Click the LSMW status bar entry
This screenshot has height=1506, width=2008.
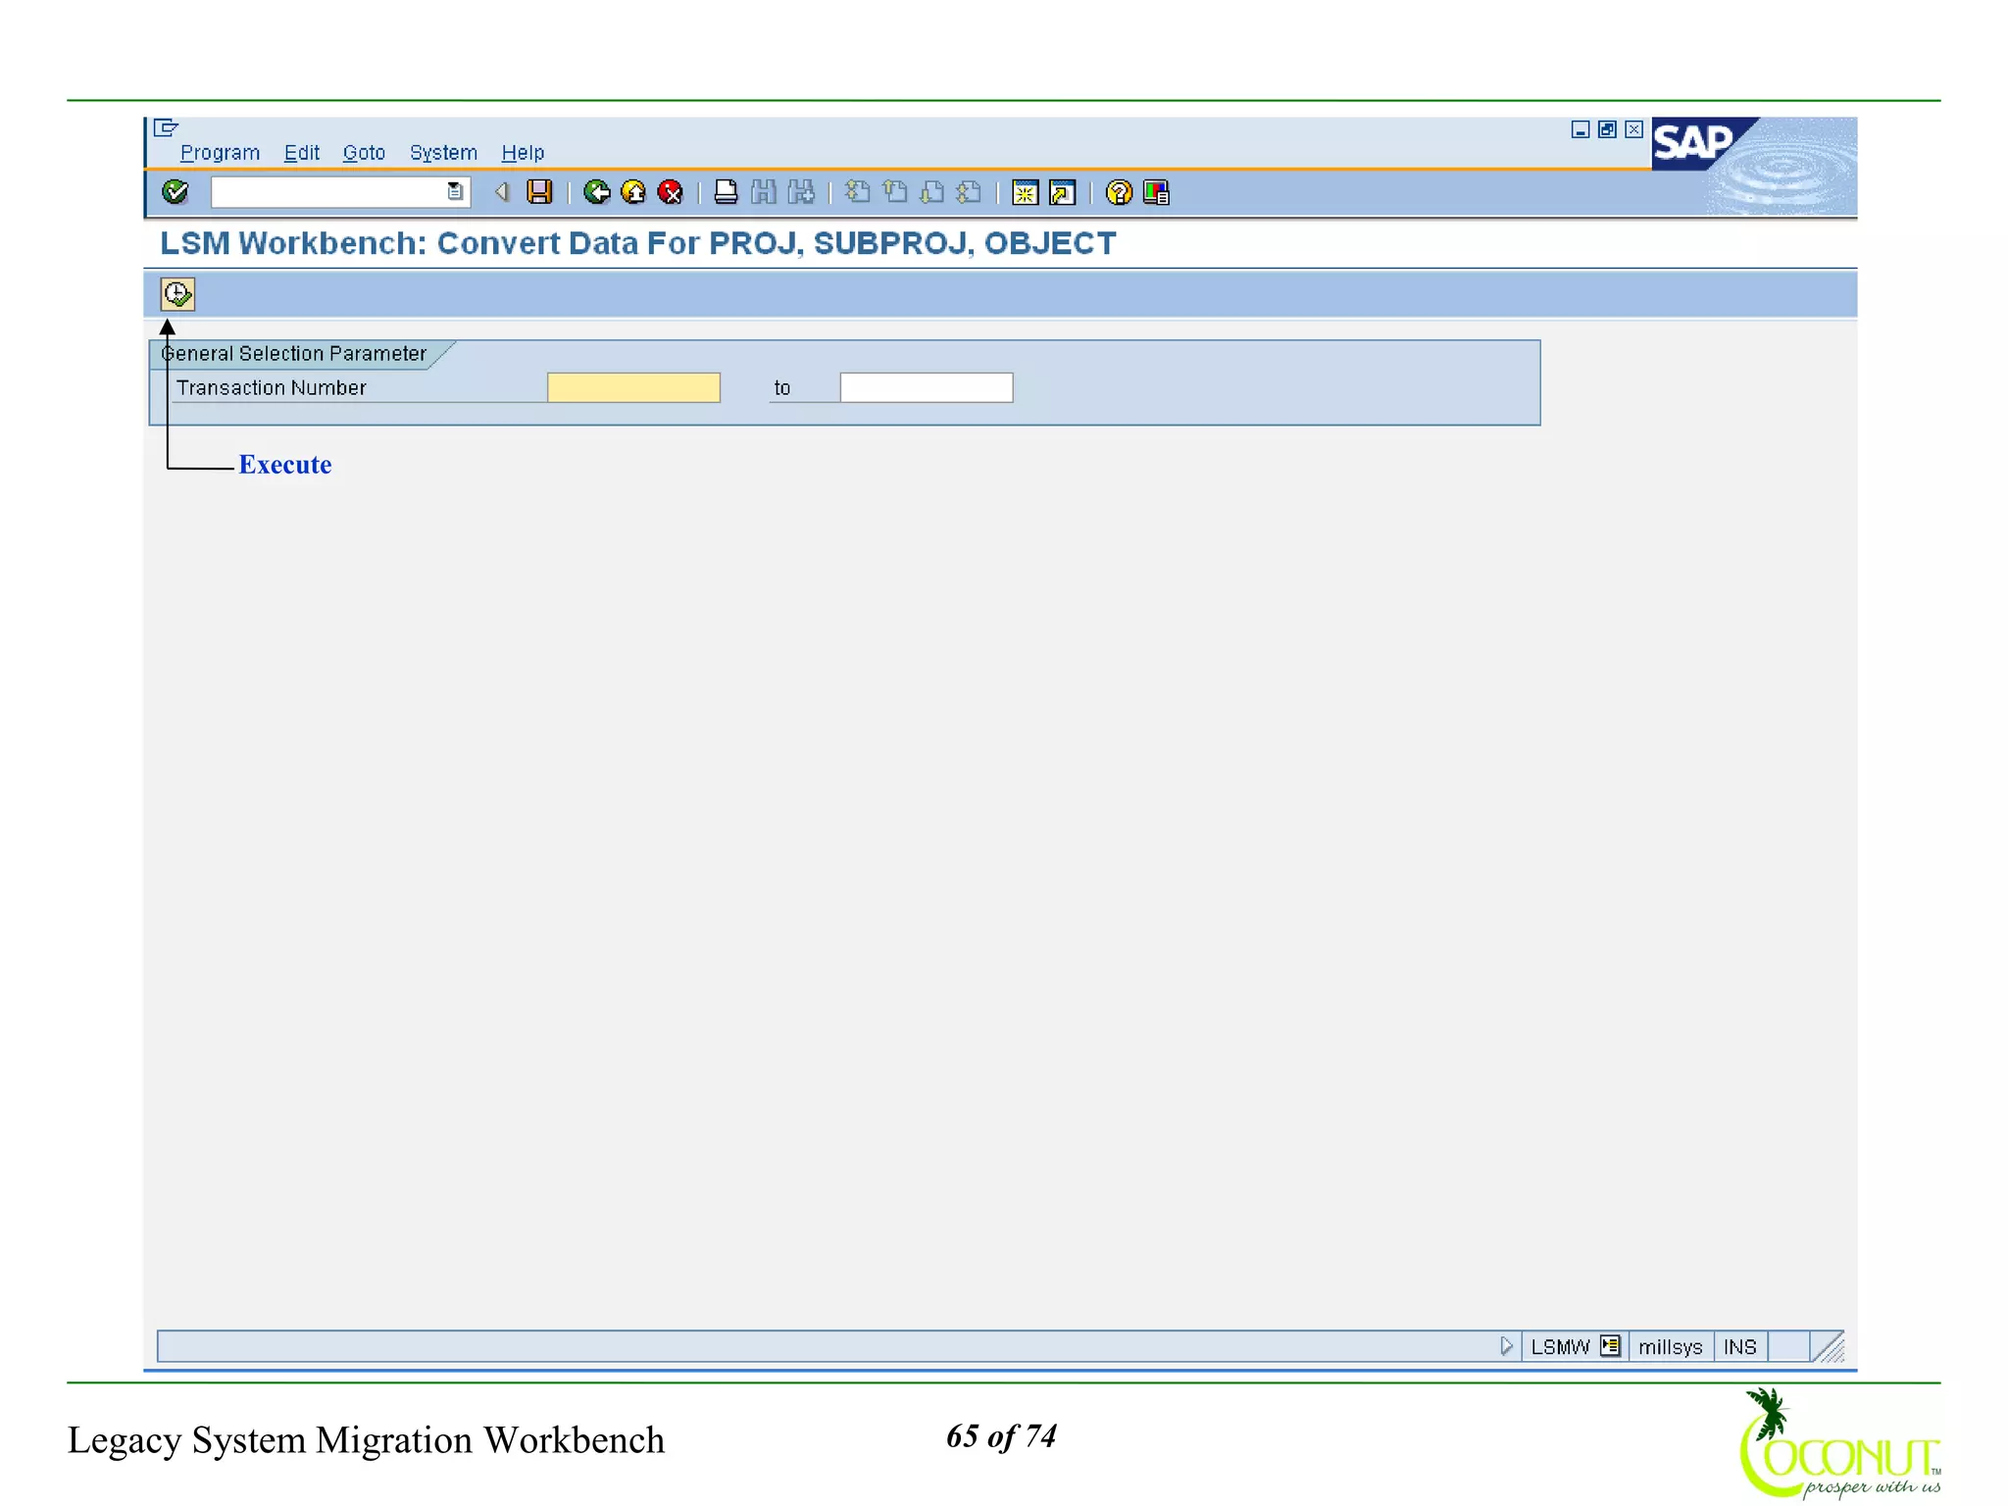click(x=1560, y=1347)
